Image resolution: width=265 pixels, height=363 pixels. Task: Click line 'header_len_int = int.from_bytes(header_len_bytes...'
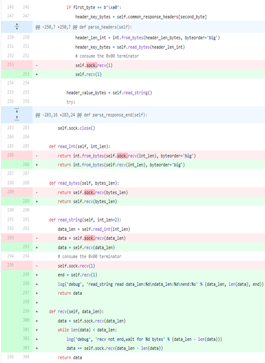tap(148, 38)
